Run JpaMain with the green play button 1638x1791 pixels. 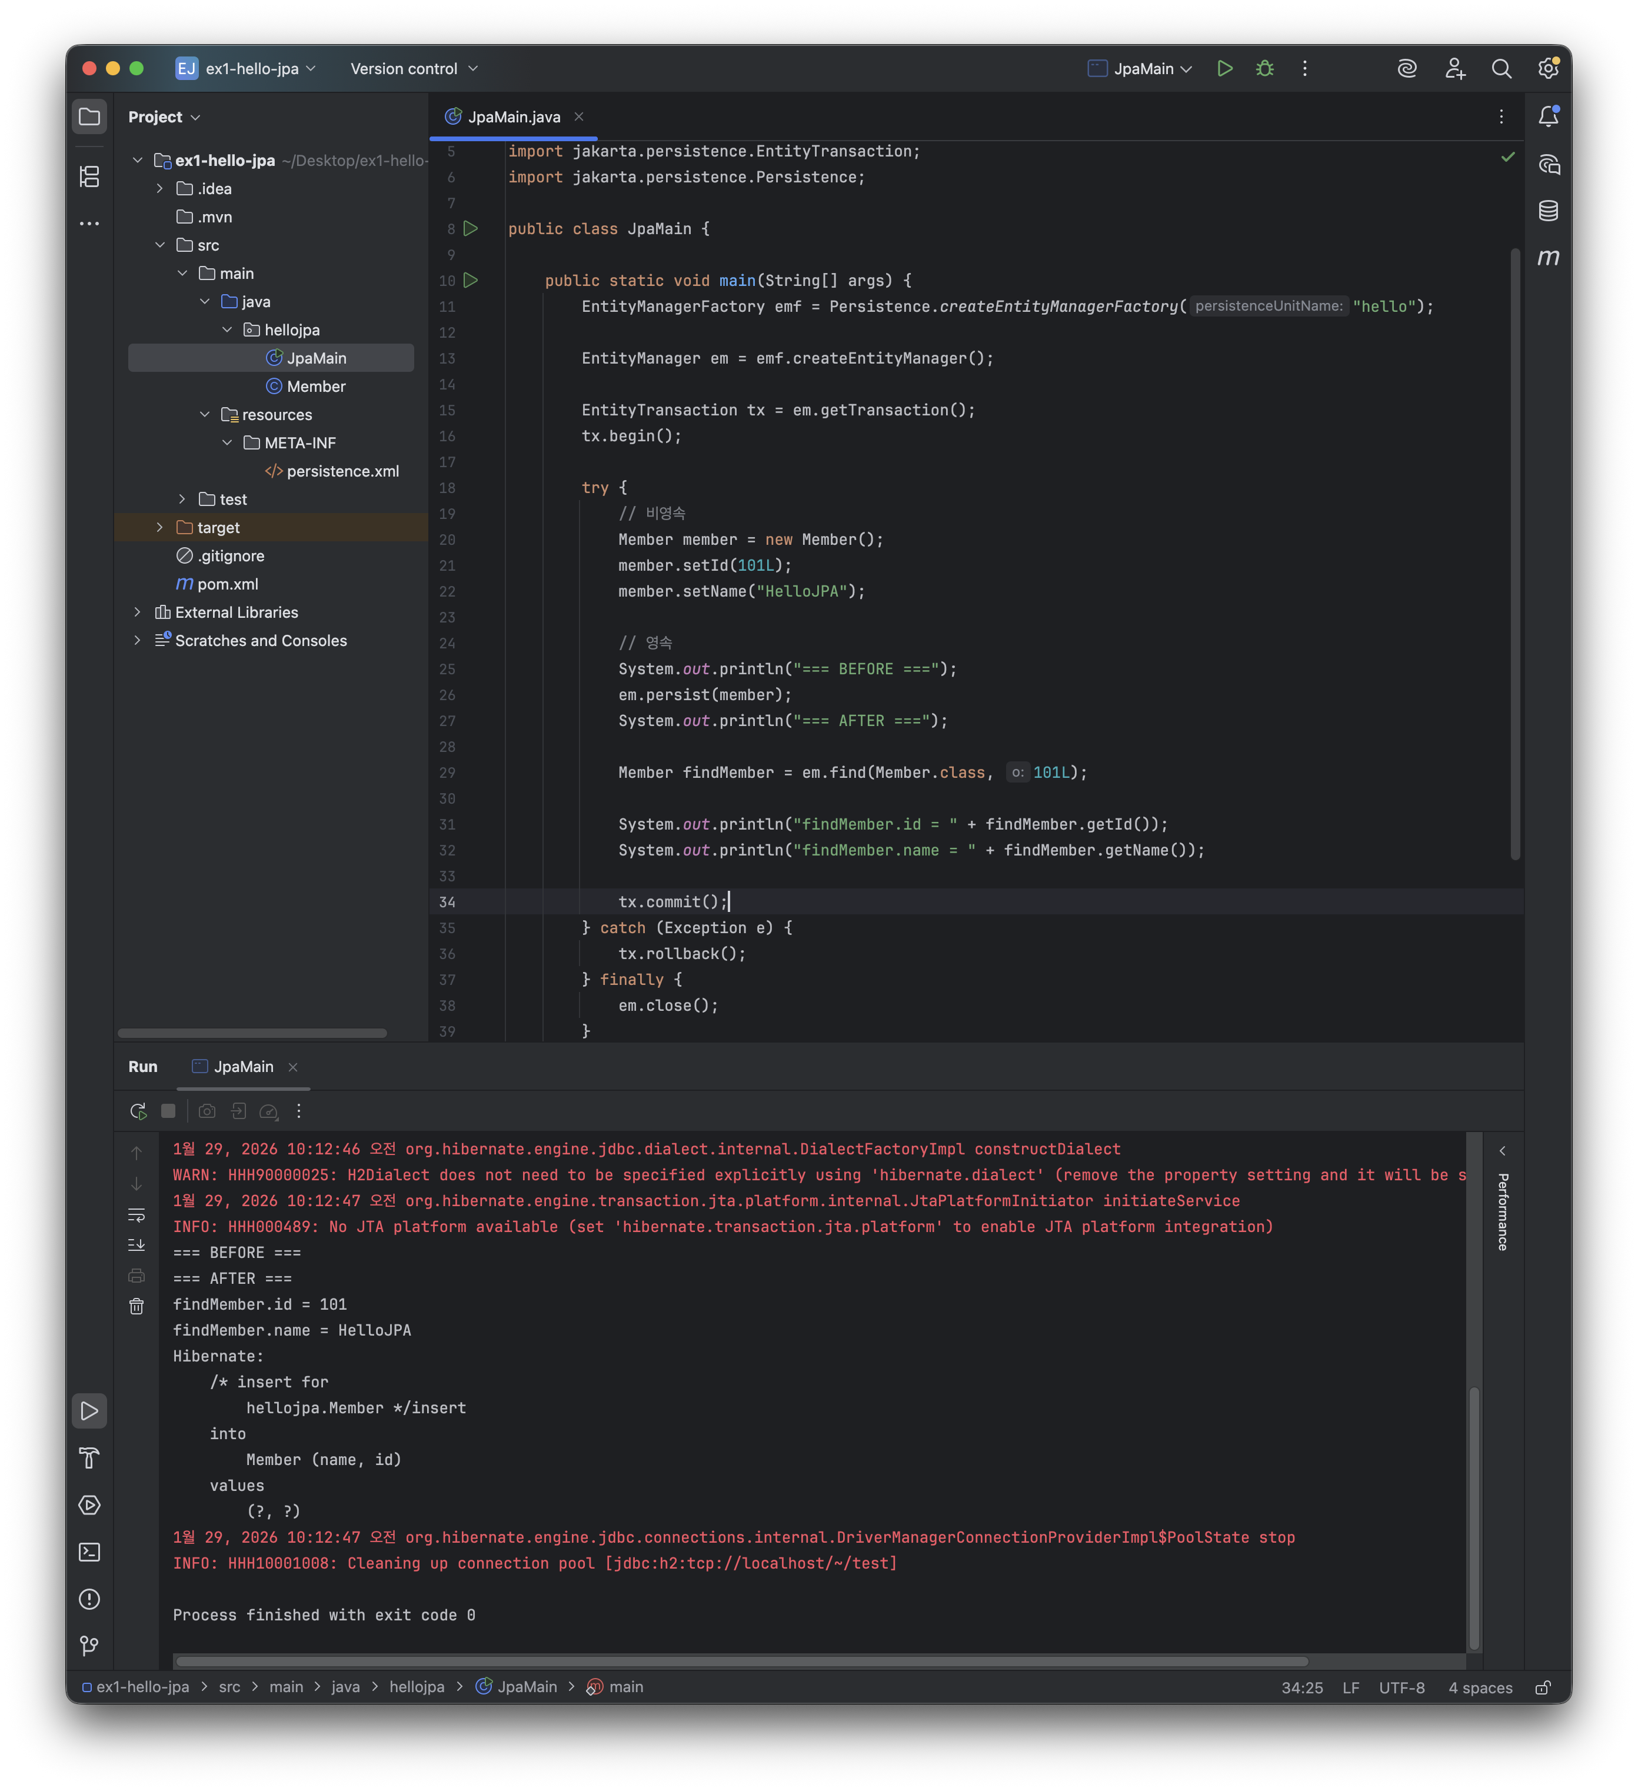1225,68
